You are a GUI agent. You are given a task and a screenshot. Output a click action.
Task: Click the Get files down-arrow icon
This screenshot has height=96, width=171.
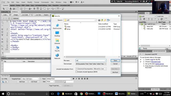(149, 19)
